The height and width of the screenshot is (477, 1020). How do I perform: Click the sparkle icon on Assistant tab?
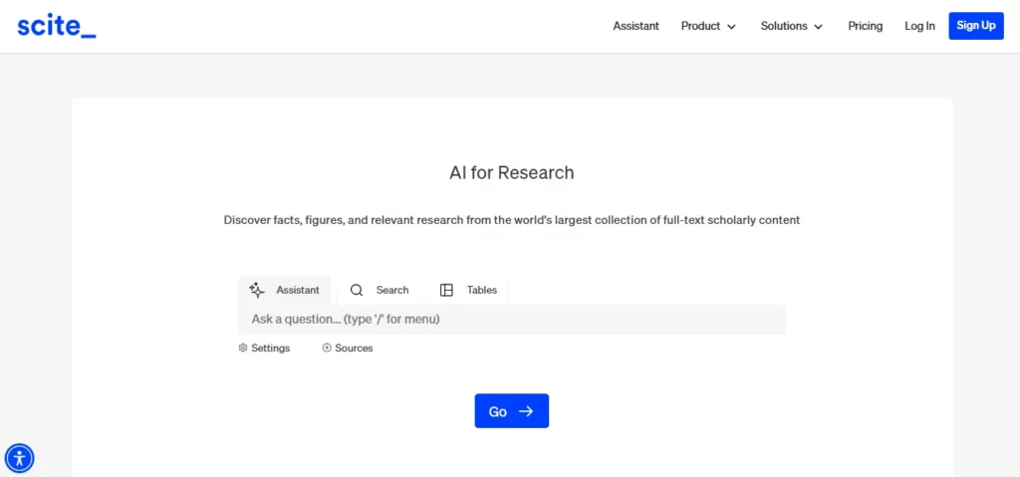[257, 290]
